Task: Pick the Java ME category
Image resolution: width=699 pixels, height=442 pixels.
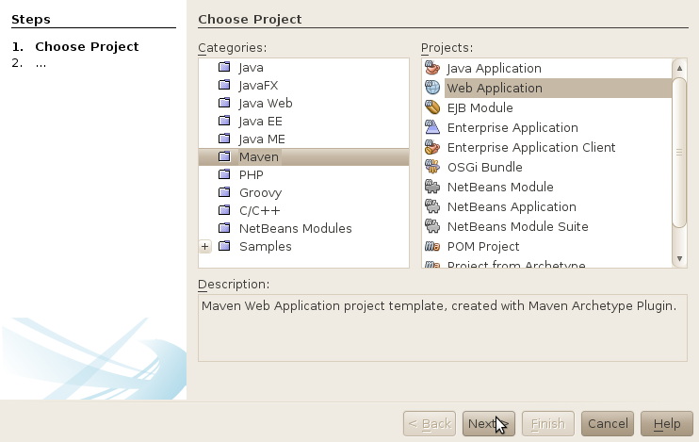Action: (262, 139)
